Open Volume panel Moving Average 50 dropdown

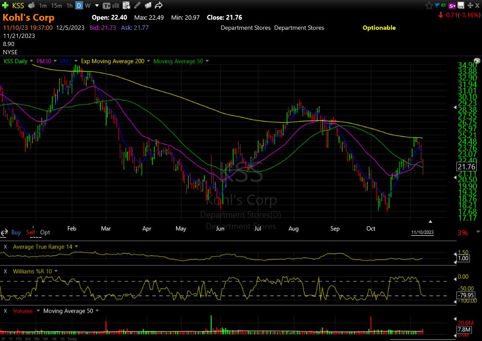pyautogui.click(x=97, y=311)
